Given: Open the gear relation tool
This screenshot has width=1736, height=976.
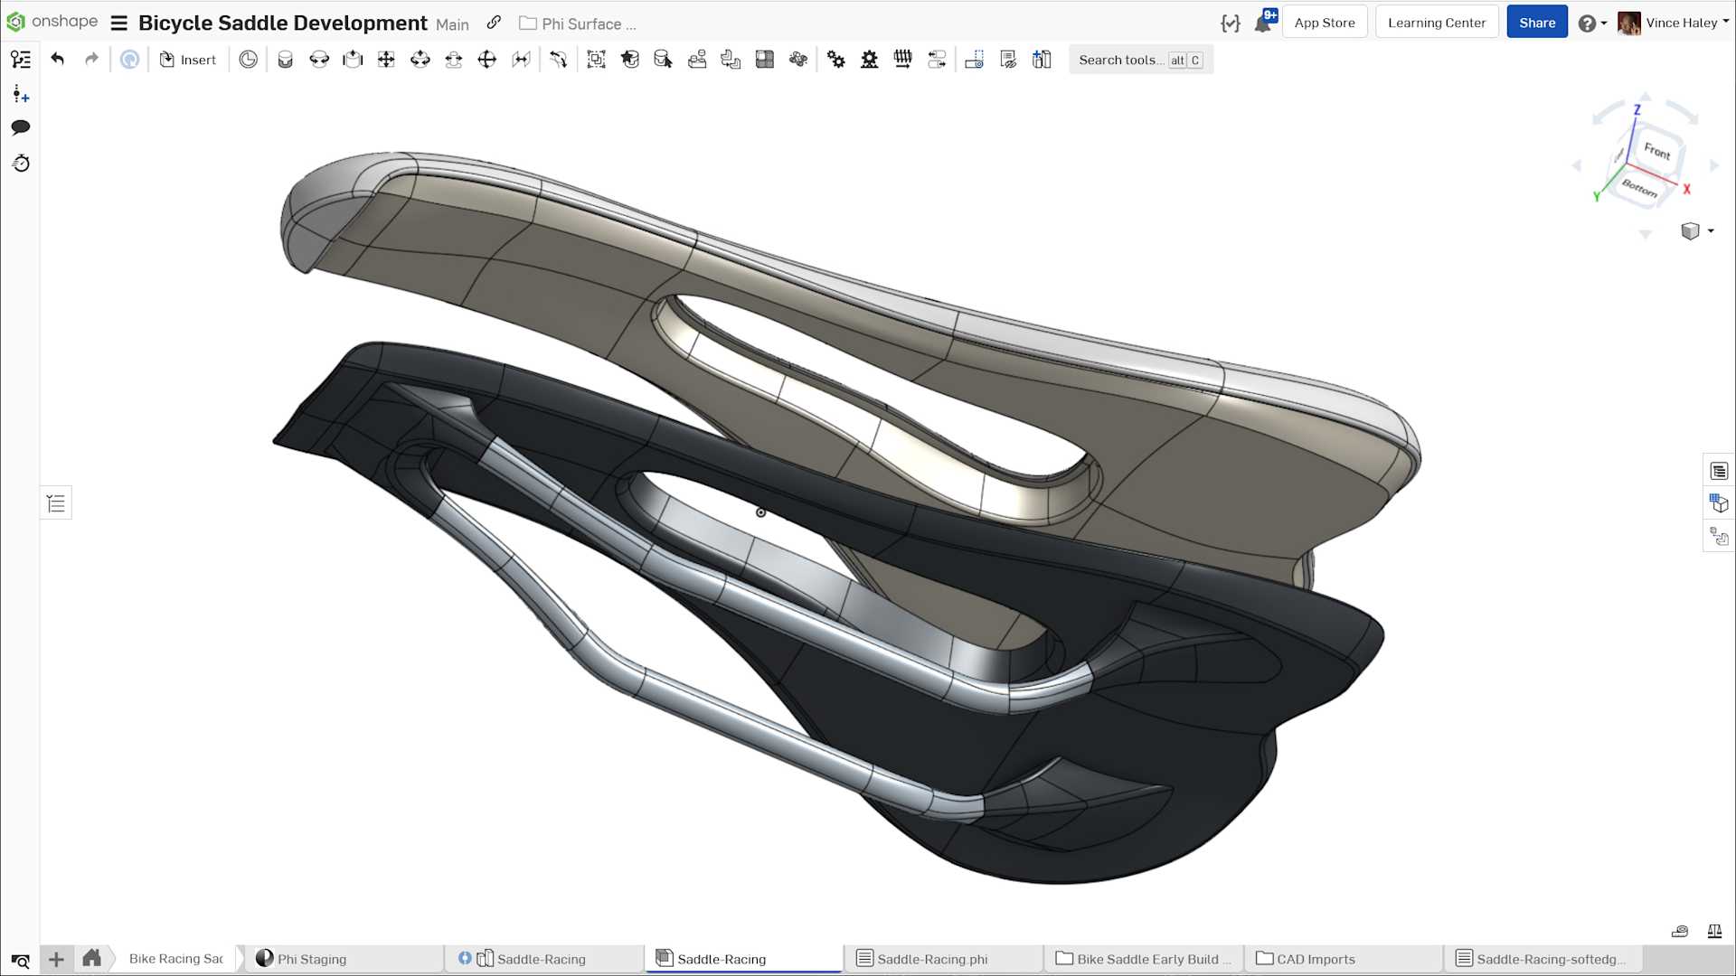Looking at the screenshot, I should (x=835, y=60).
